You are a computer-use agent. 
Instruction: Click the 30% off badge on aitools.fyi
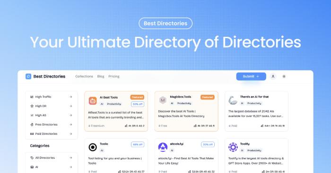click(x=208, y=145)
